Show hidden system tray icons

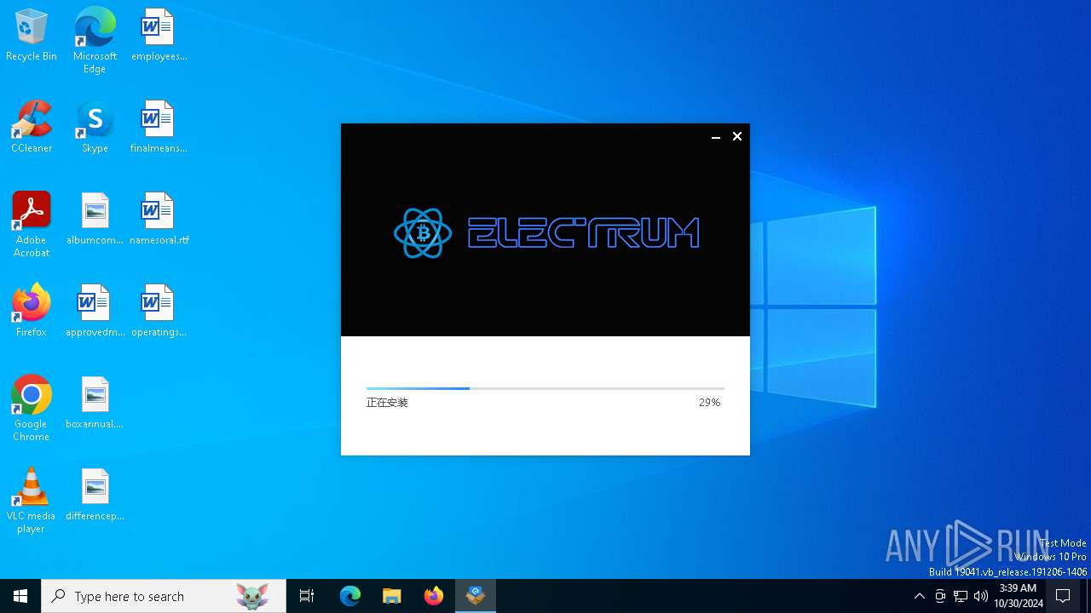pyautogui.click(x=919, y=596)
